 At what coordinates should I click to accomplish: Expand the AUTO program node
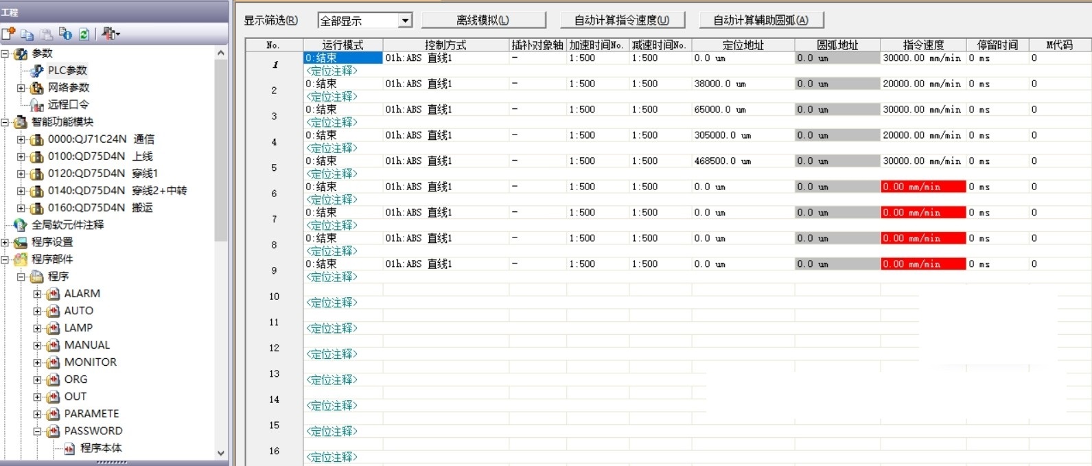(x=38, y=311)
